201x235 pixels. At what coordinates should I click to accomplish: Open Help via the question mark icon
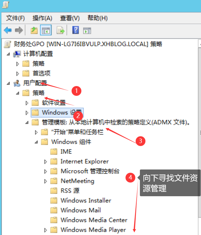click(x=75, y=30)
